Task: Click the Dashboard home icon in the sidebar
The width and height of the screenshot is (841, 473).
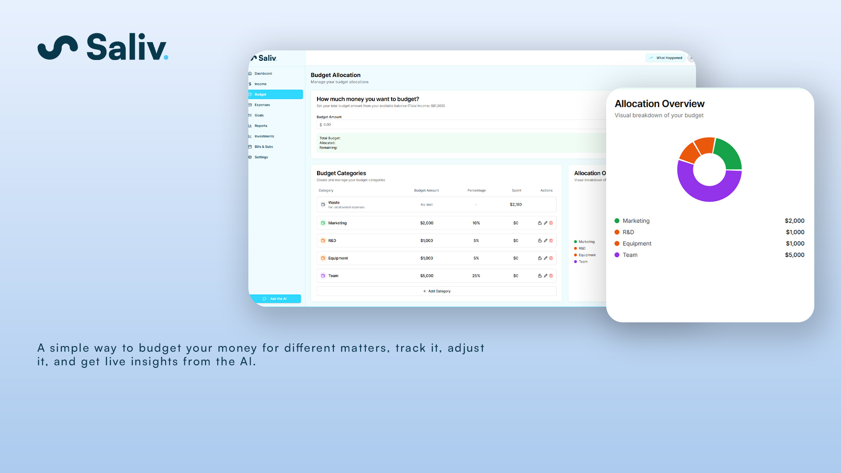Action: (250, 74)
